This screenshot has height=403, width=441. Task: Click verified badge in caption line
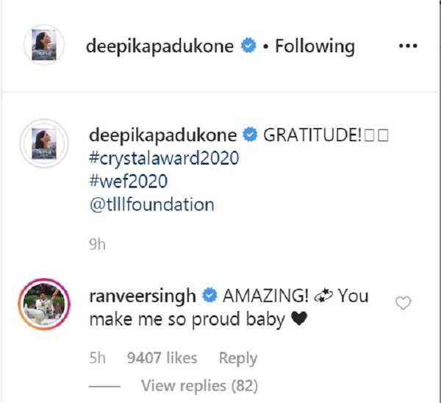[248, 136]
